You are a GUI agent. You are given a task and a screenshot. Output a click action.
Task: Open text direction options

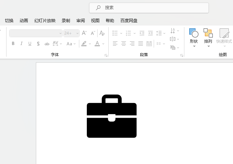[x=175, y=31]
